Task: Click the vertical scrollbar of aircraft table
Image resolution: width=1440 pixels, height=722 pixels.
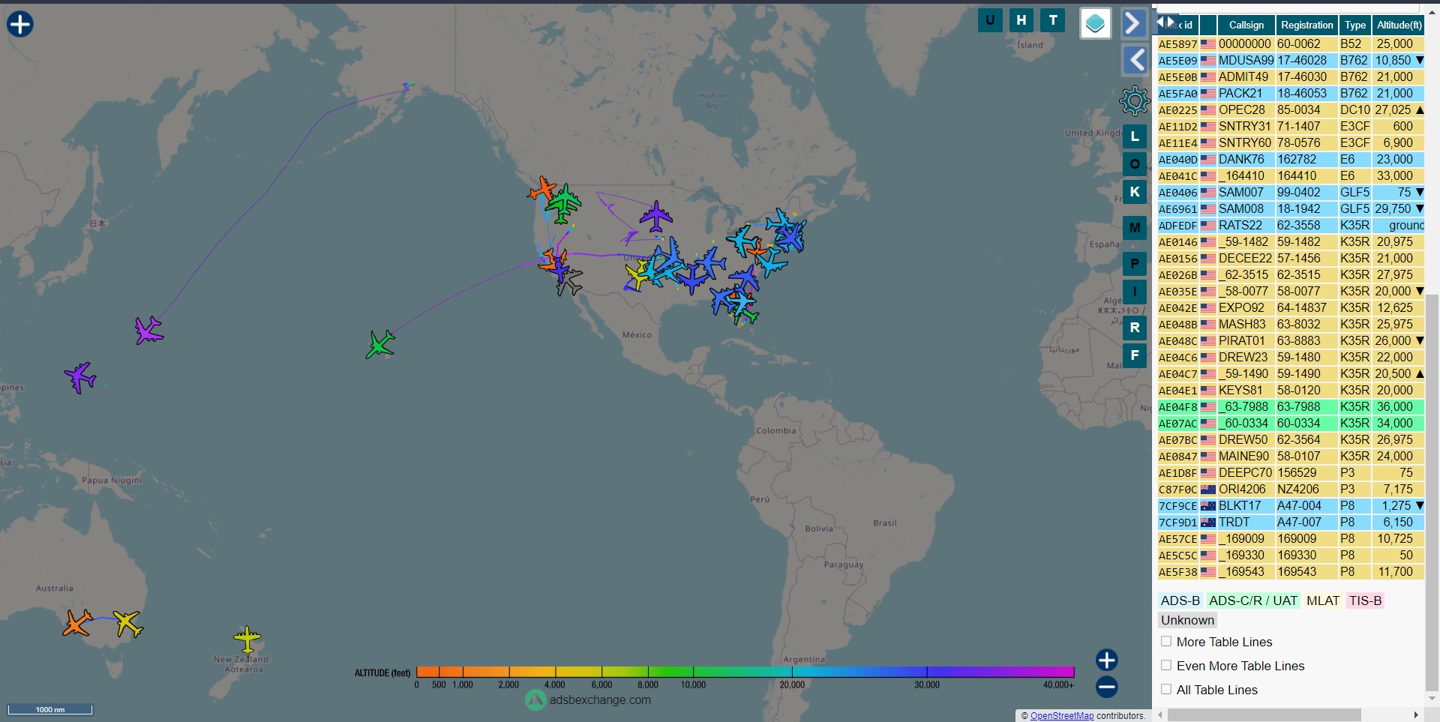Action: click(x=1432, y=491)
